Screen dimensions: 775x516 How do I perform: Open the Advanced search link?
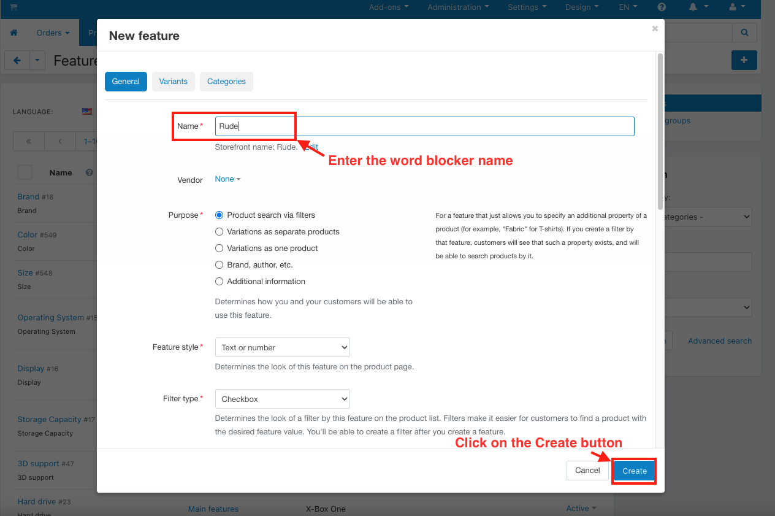click(720, 341)
